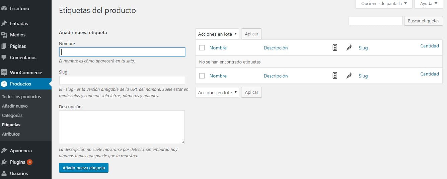Click the Páginas pages icon

[x=4, y=46]
